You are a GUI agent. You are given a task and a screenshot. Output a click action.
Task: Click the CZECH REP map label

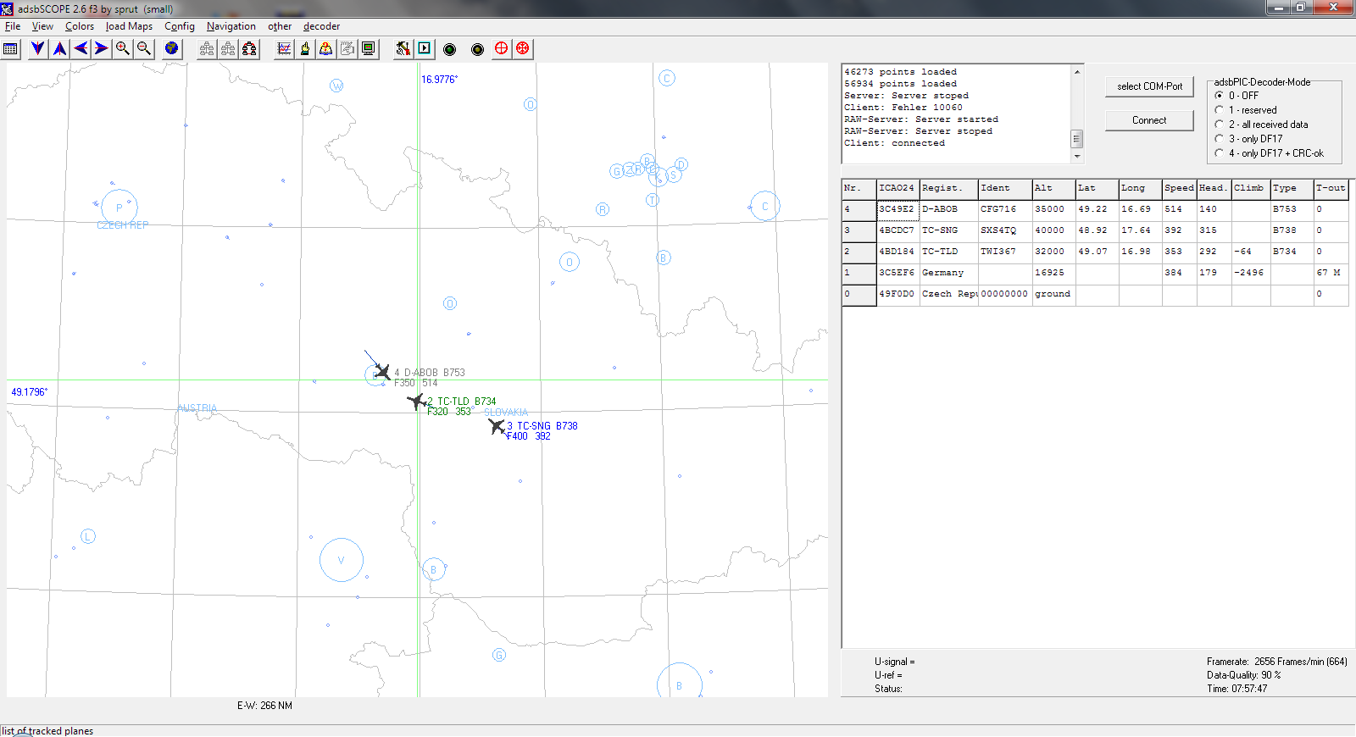[123, 225]
